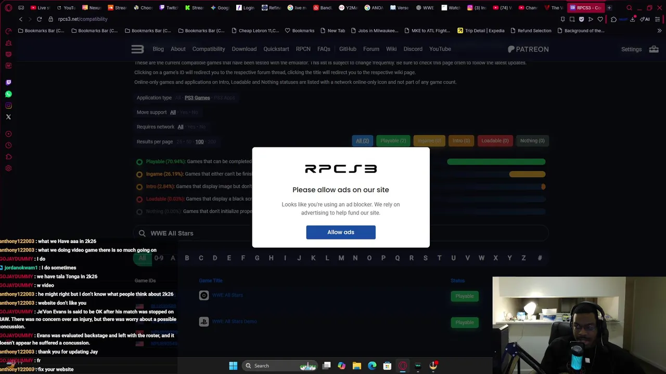Go forward with the forward arrow
Viewport: 666px width, 374px height.
pos(30,19)
